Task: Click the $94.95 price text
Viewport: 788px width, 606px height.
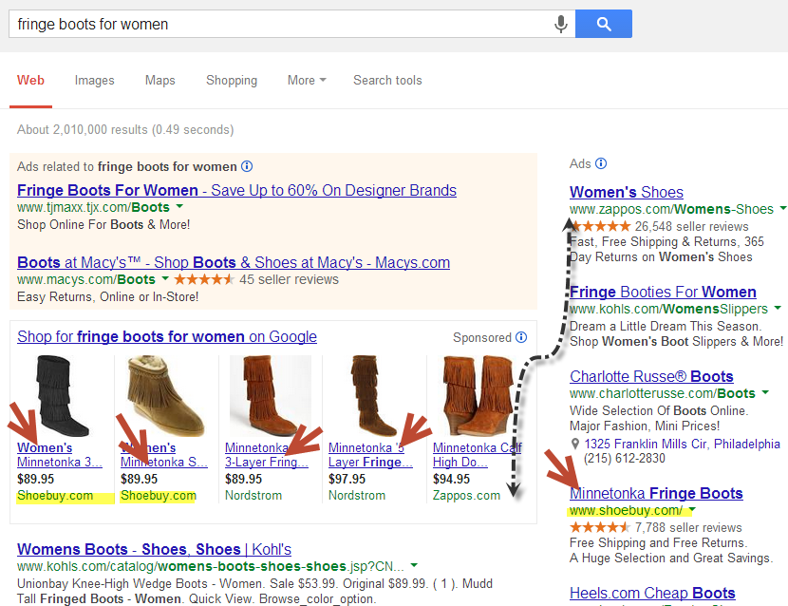Action: click(451, 480)
